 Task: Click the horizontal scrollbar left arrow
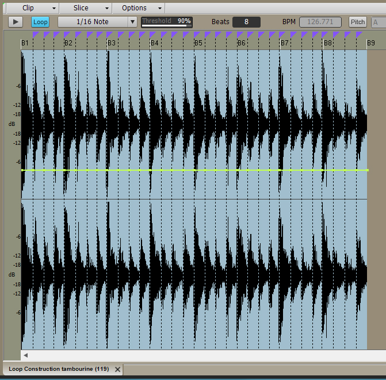(x=25, y=355)
